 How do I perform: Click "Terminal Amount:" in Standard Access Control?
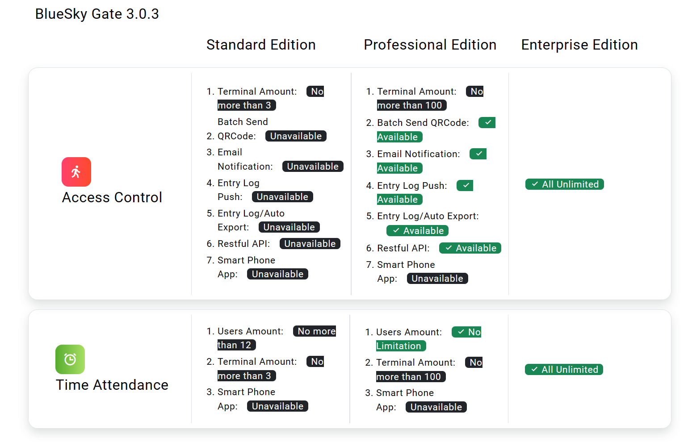[x=257, y=92]
